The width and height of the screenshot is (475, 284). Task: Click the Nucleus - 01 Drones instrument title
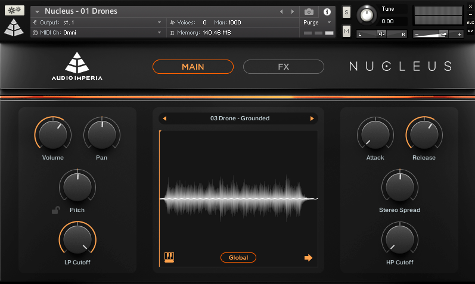[81, 11]
